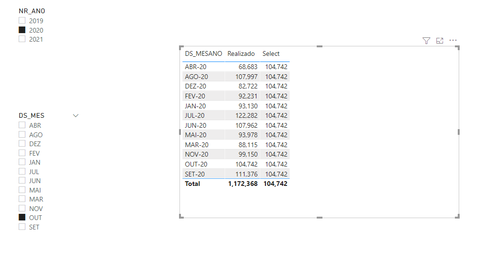Tick the JUL month checkbox
The image size is (491, 255).
pos(22,171)
